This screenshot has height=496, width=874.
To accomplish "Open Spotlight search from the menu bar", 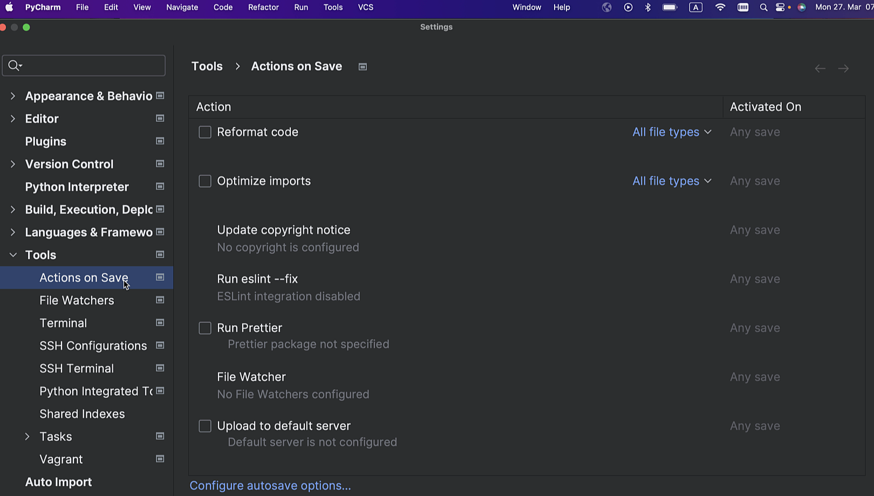I will point(764,8).
